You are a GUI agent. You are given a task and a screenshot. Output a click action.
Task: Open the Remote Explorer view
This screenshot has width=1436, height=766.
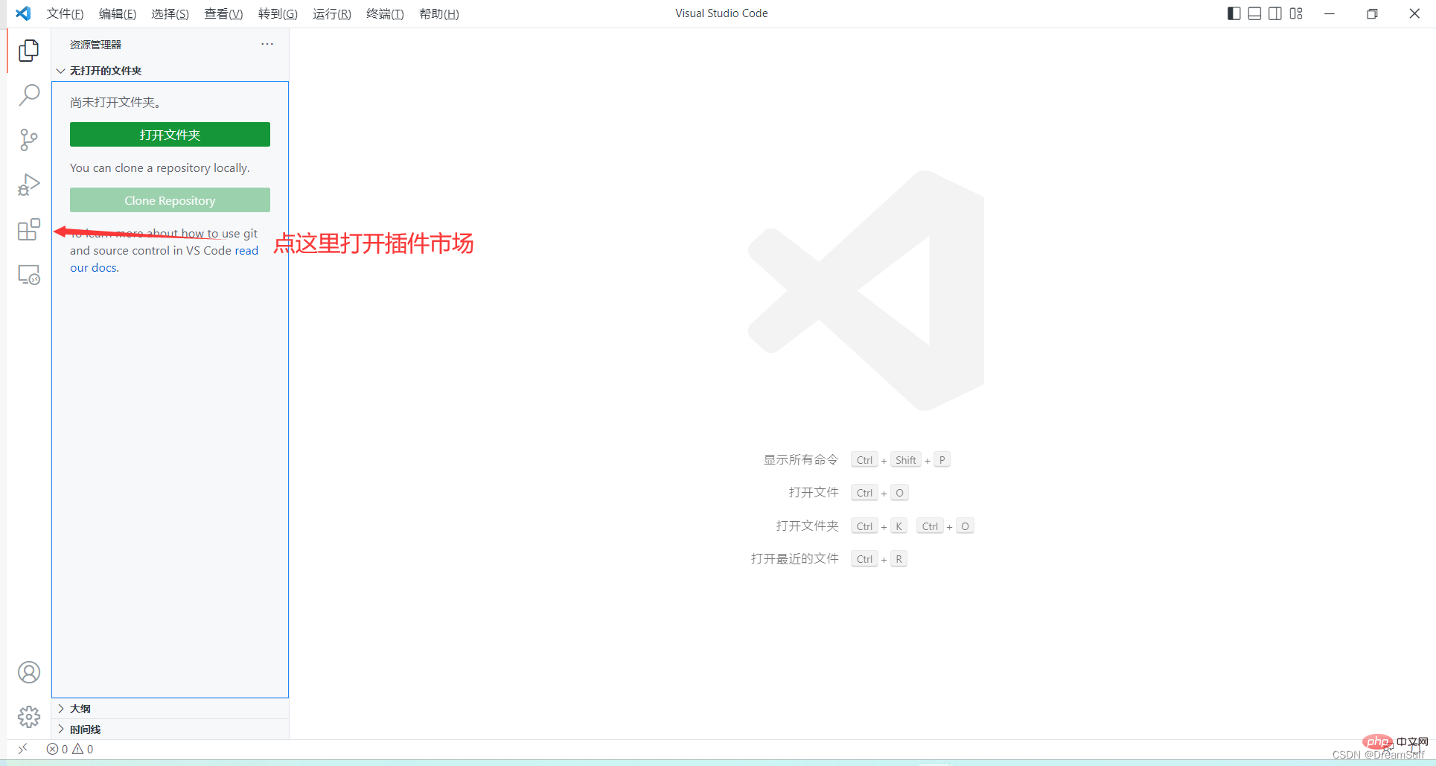point(28,274)
